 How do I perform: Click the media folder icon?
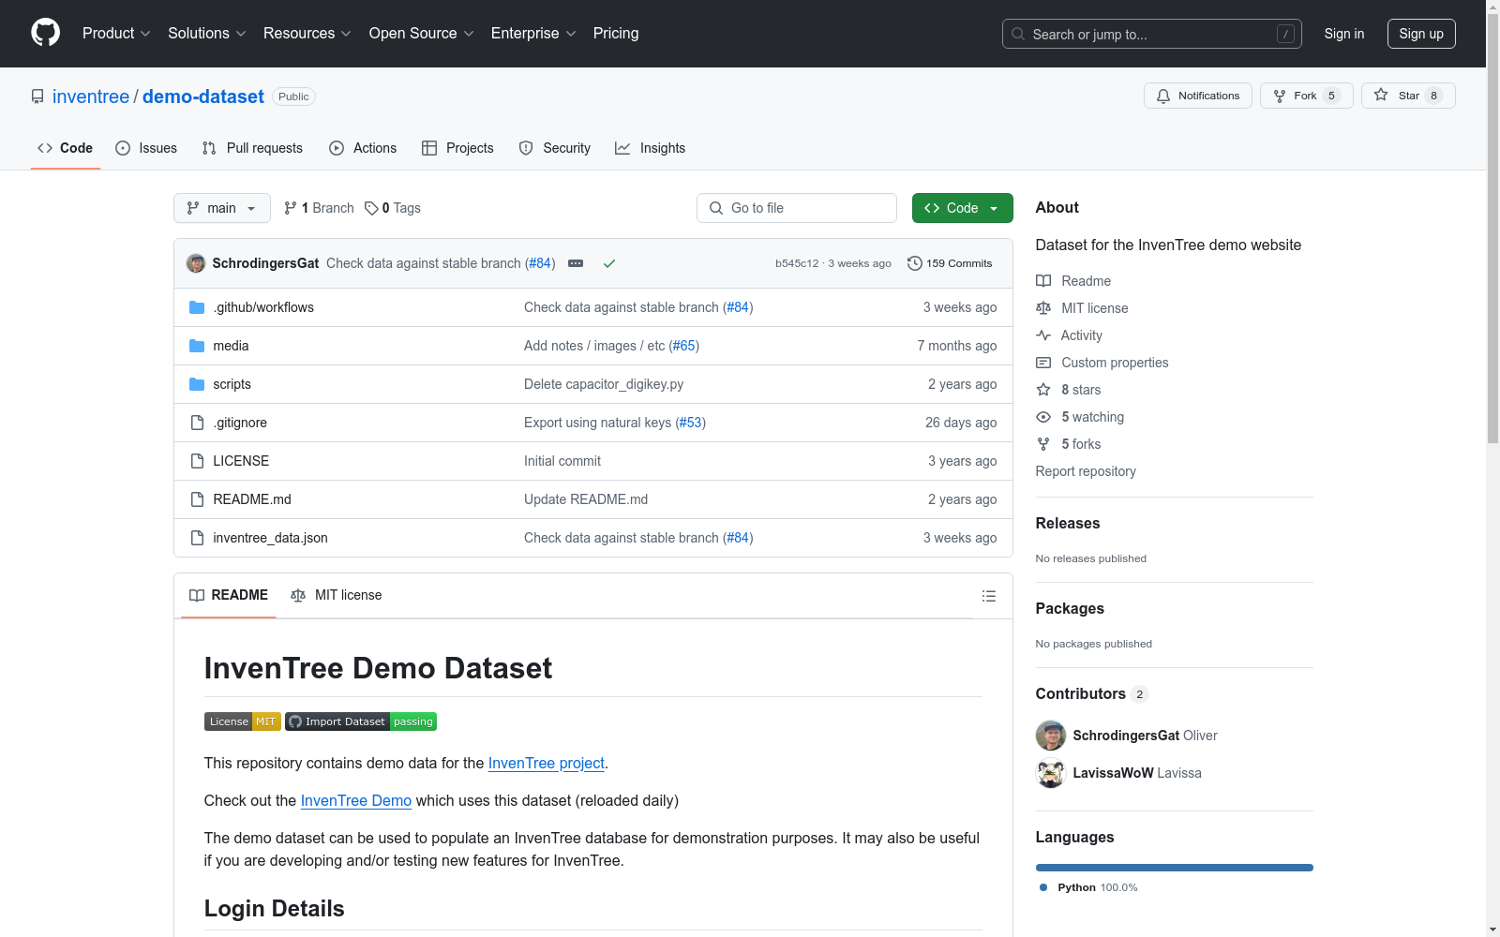[x=197, y=346]
